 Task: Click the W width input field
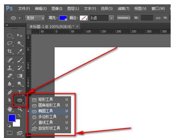point(147,18)
